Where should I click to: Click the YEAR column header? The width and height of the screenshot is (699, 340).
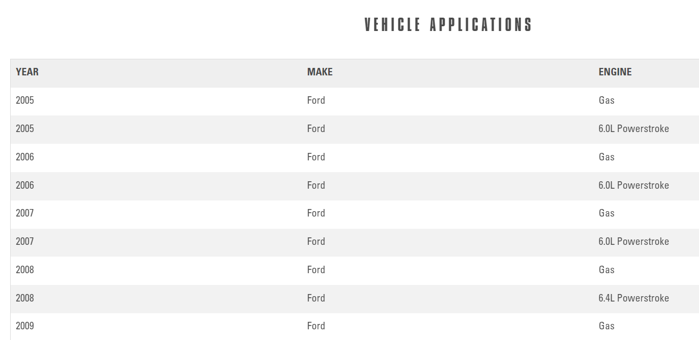[27, 72]
